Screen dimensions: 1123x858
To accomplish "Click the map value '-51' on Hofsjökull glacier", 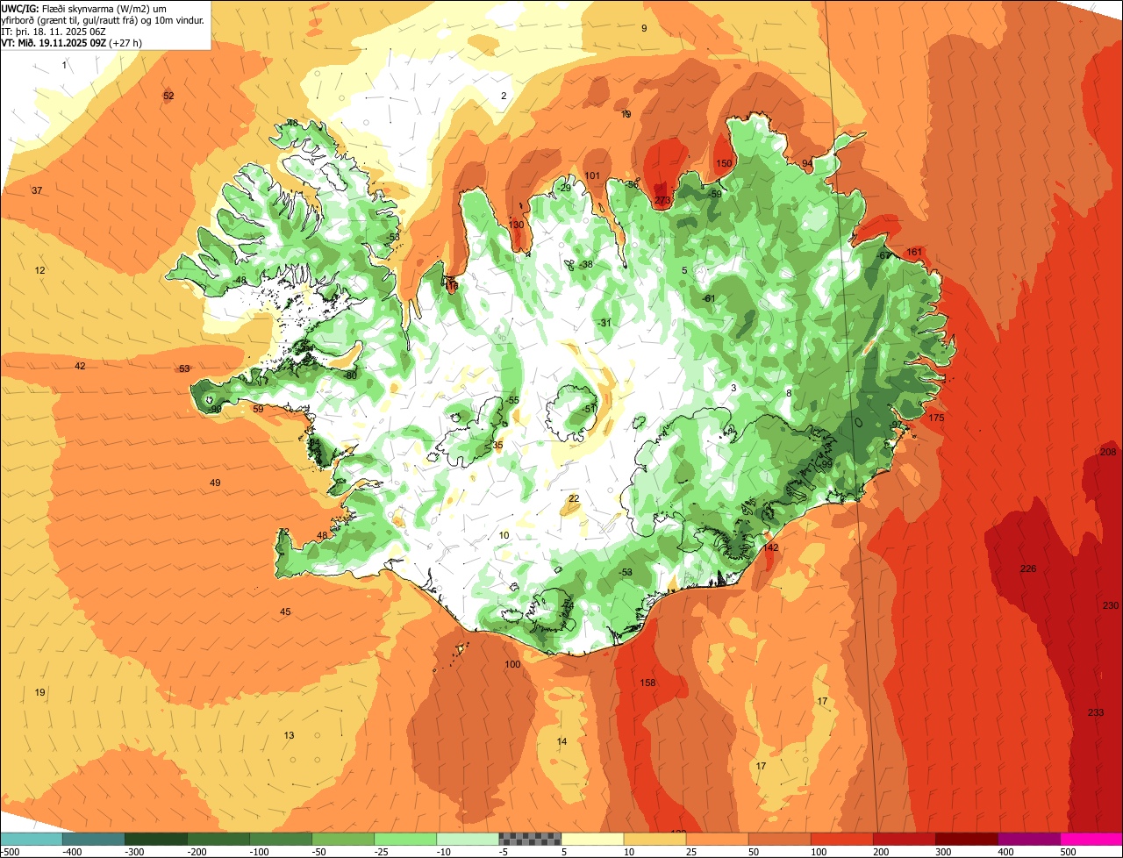I will pyautogui.click(x=590, y=409).
